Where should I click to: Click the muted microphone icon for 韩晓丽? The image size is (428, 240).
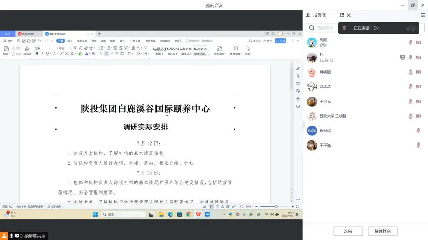(x=411, y=72)
